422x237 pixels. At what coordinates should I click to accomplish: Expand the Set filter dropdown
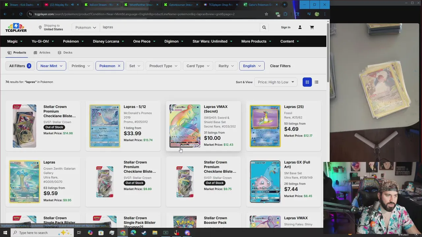point(135,66)
